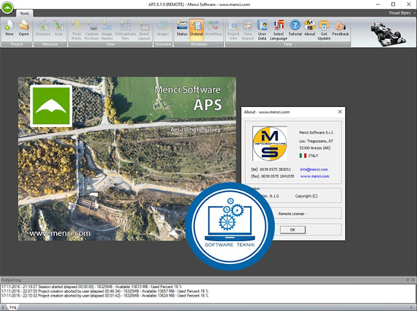
Task: Minimize the APS main window
Action: coord(378,5)
